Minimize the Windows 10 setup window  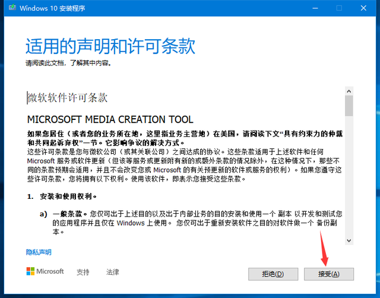pyautogui.click(x=315, y=8)
